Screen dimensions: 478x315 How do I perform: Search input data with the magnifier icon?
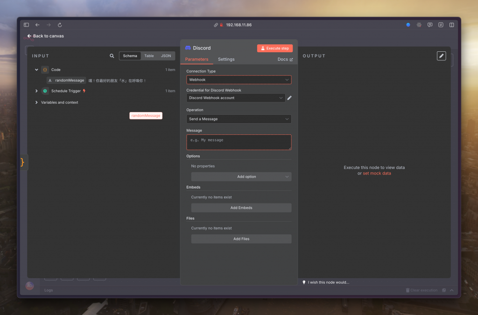[x=112, y=56]
